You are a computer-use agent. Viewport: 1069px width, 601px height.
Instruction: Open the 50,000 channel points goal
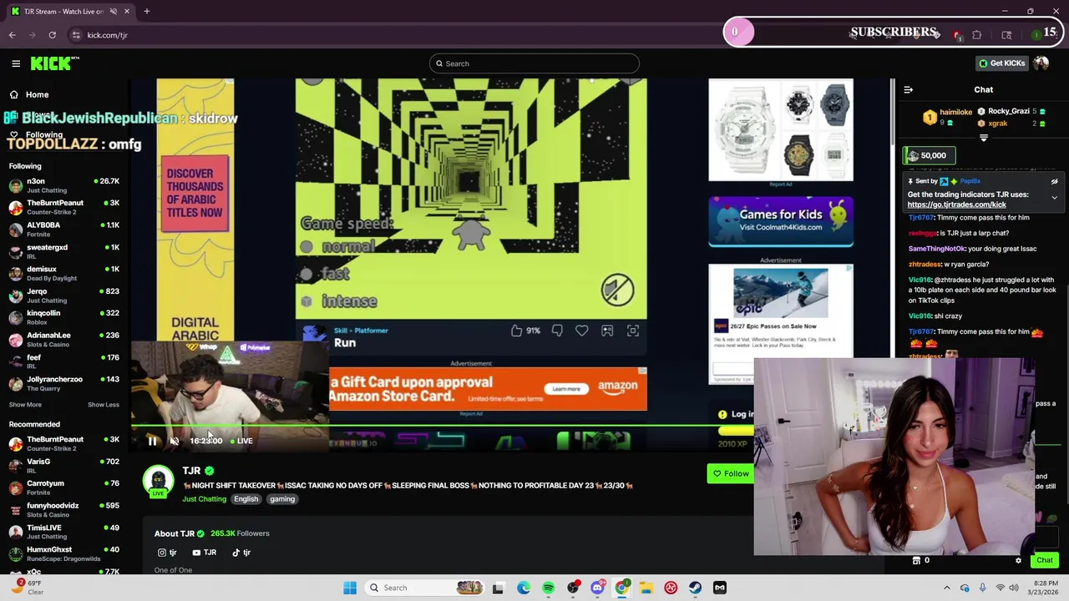click(929, 155)
